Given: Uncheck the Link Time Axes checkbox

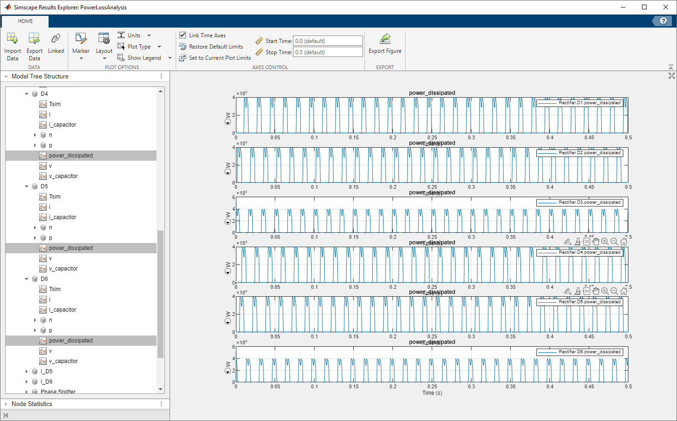Looking at the screenshot, I should [x=183, y=35].
